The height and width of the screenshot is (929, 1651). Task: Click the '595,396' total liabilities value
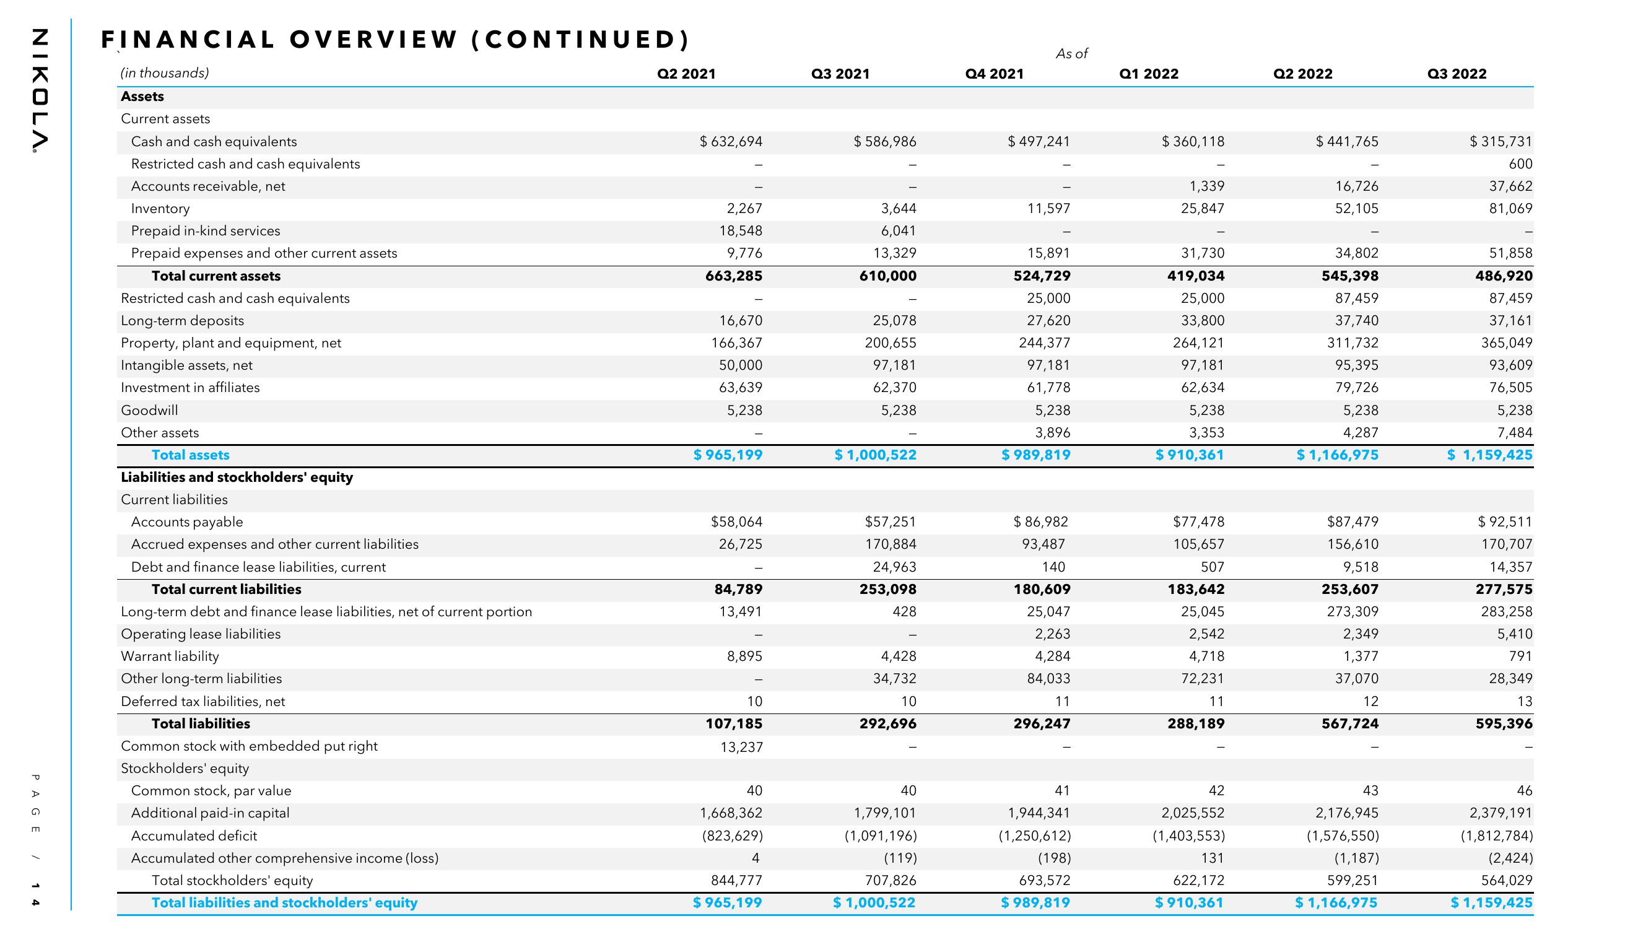tap(1504, 724)
